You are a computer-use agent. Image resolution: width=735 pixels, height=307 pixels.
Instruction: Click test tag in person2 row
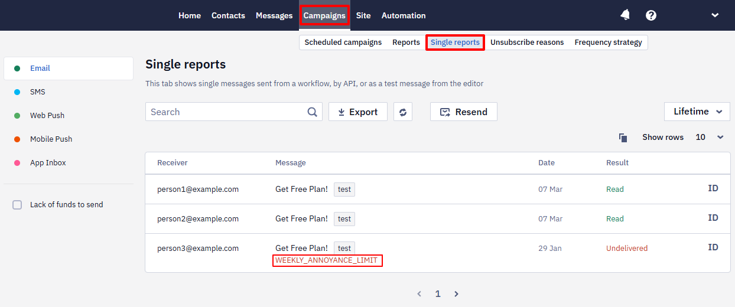click(344, 219)
